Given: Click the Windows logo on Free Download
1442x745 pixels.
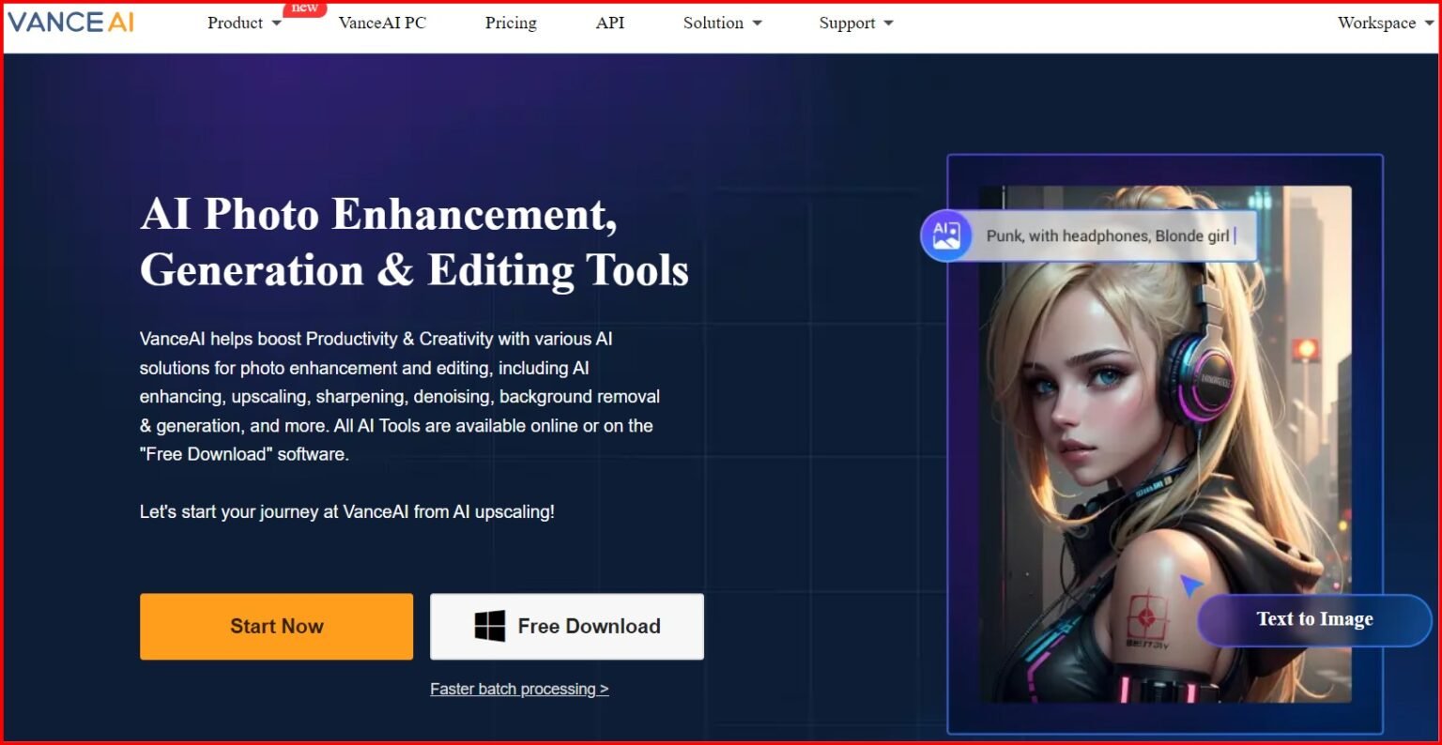Looking at the screenshot, I should (x=489, y=626).
